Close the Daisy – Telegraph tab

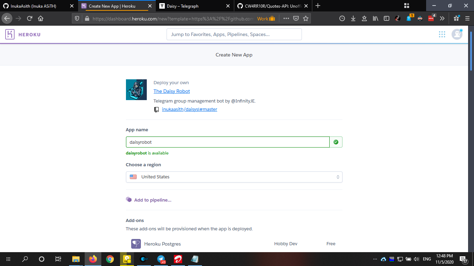228,6
